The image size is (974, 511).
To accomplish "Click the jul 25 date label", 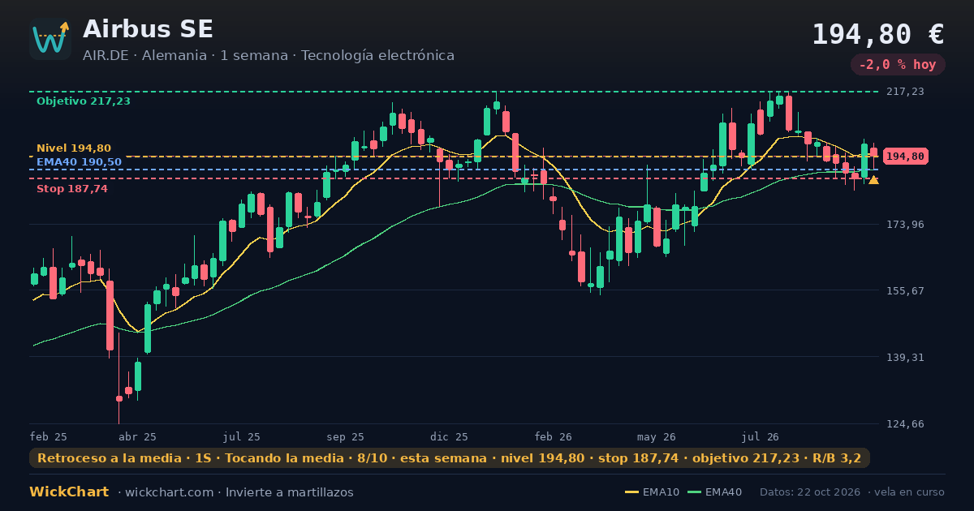I will [242, 436].
